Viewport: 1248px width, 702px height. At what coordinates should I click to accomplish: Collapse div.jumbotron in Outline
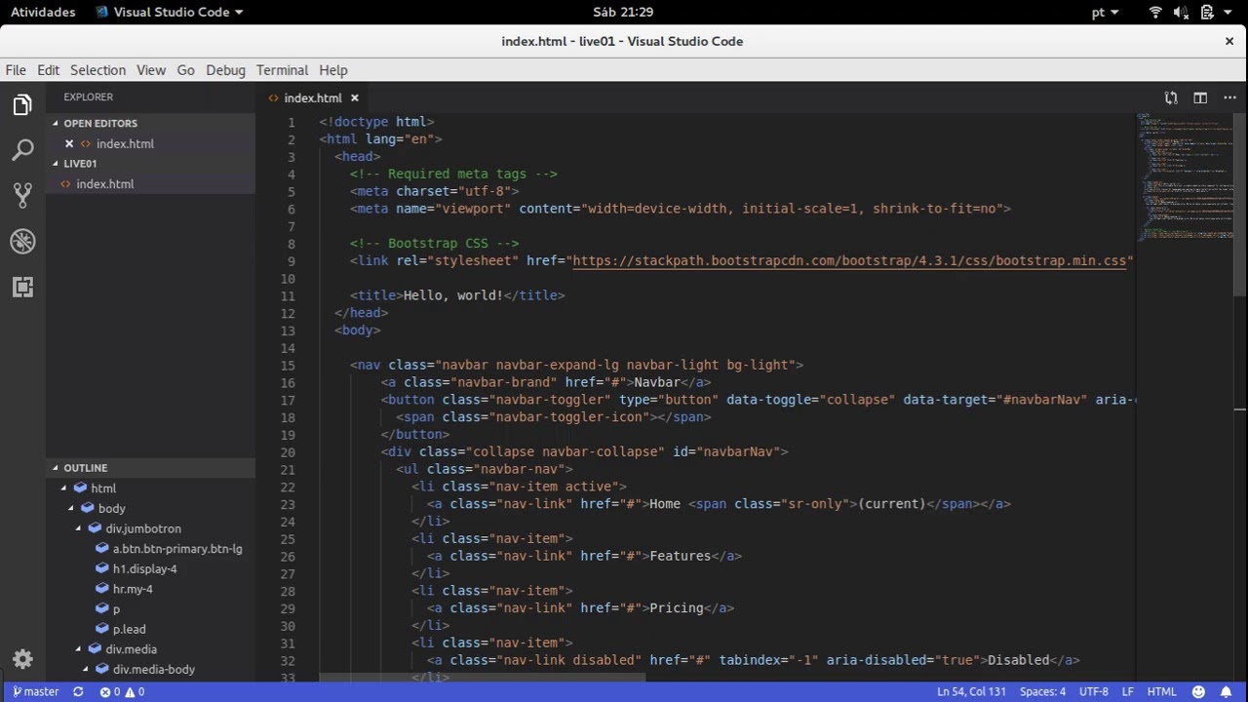tap(79, 528)
